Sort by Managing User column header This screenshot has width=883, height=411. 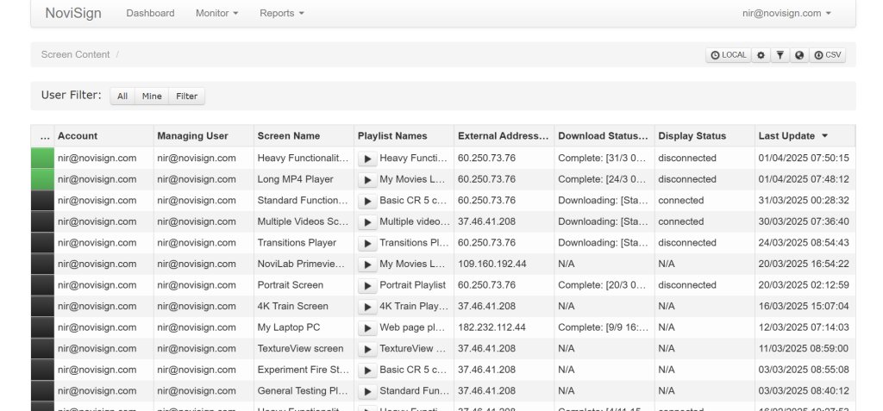[x=204, y=135]
